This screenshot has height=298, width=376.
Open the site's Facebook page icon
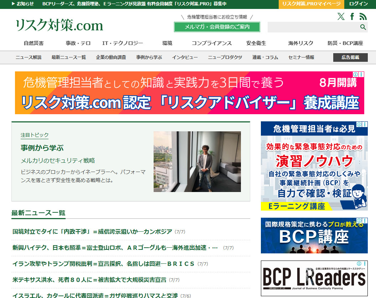[x=352, y=16]
